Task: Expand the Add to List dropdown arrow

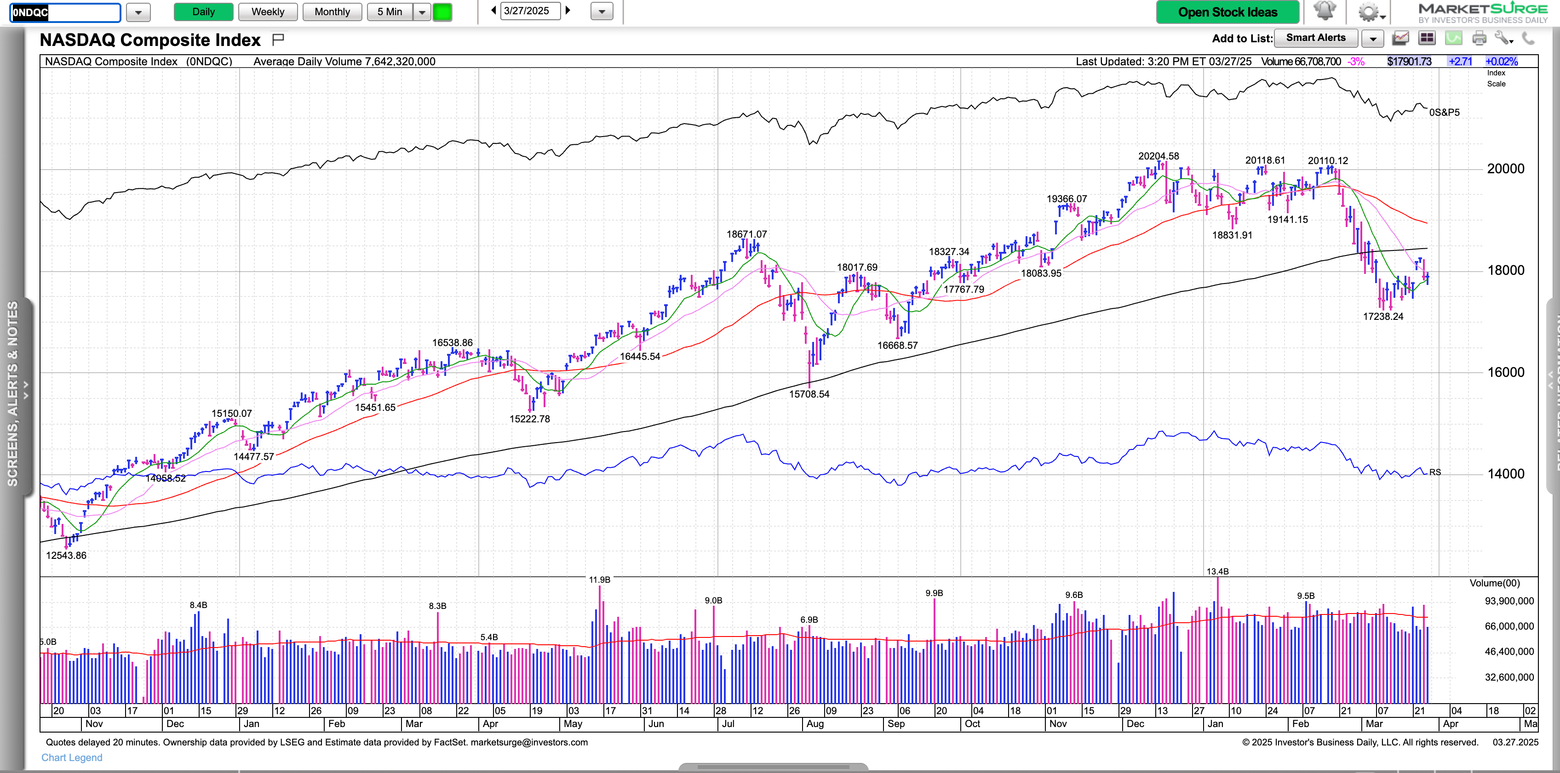Action: click(1373, 39)
